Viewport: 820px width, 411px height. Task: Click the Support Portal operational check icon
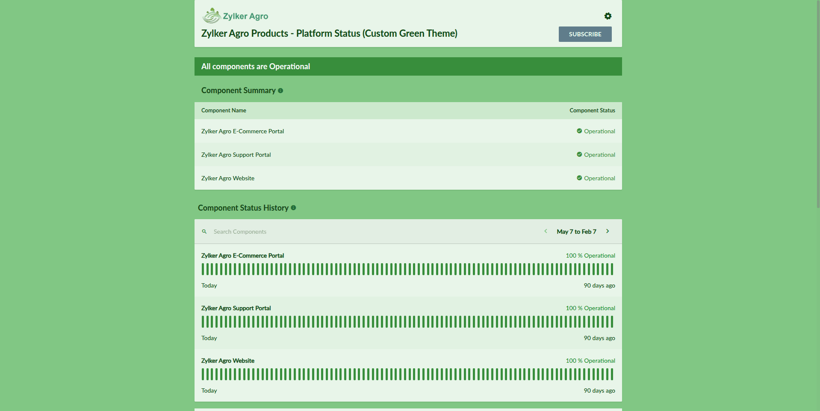point(579,154)
